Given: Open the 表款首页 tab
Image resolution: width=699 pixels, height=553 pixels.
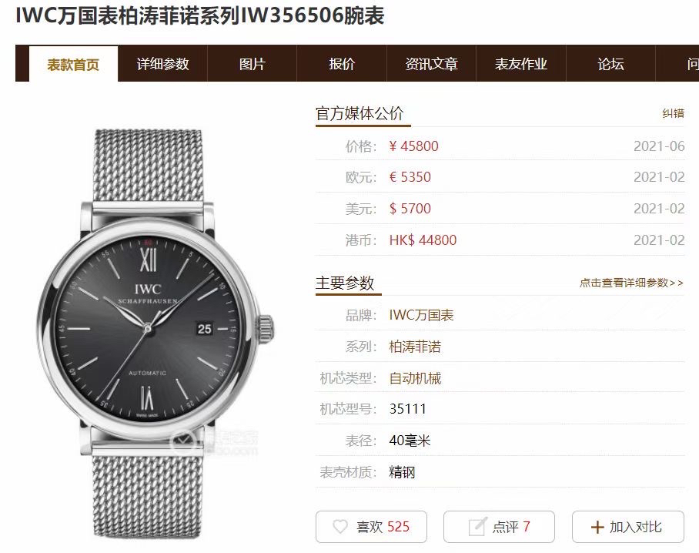Looking at the screenshot, I should (74, 64).
